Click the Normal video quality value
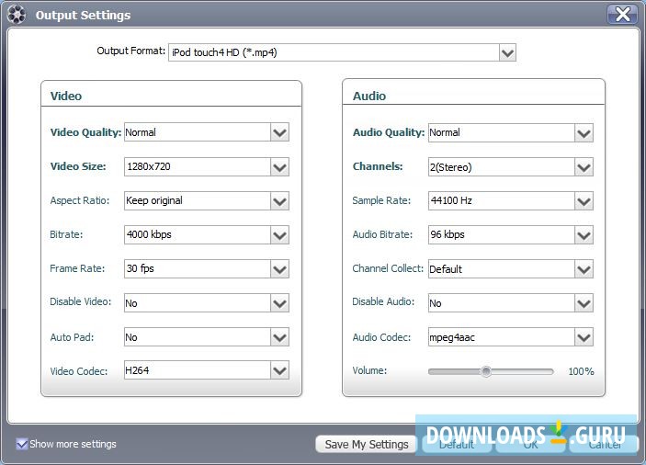Screen dimensions: 646x465 (x=141, y=132)
